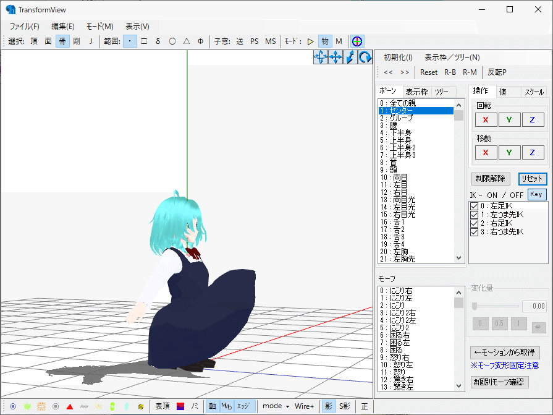This screenshot has width=553, height=415.
Task: Click the colored crosshair circle icon
Action: point(357,41)
